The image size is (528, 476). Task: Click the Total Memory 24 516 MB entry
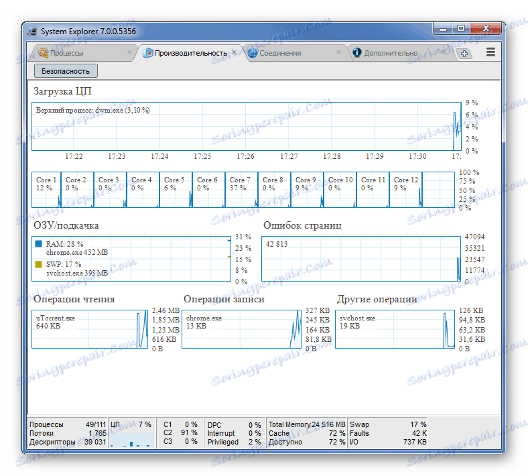pyautogui.click(x=307, y=424)
